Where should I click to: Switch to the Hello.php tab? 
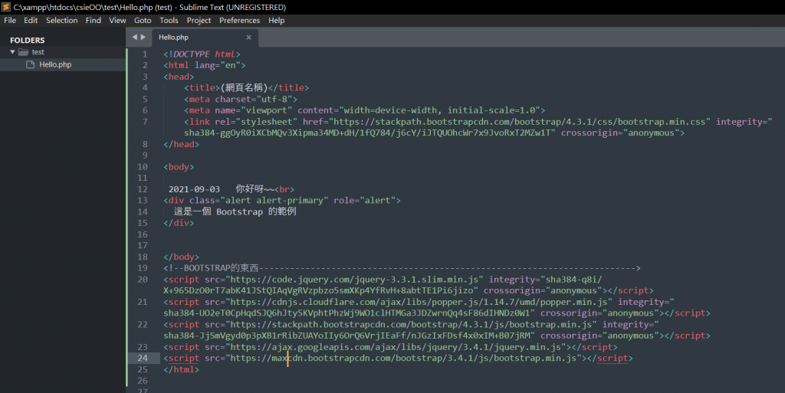[174, 38]
